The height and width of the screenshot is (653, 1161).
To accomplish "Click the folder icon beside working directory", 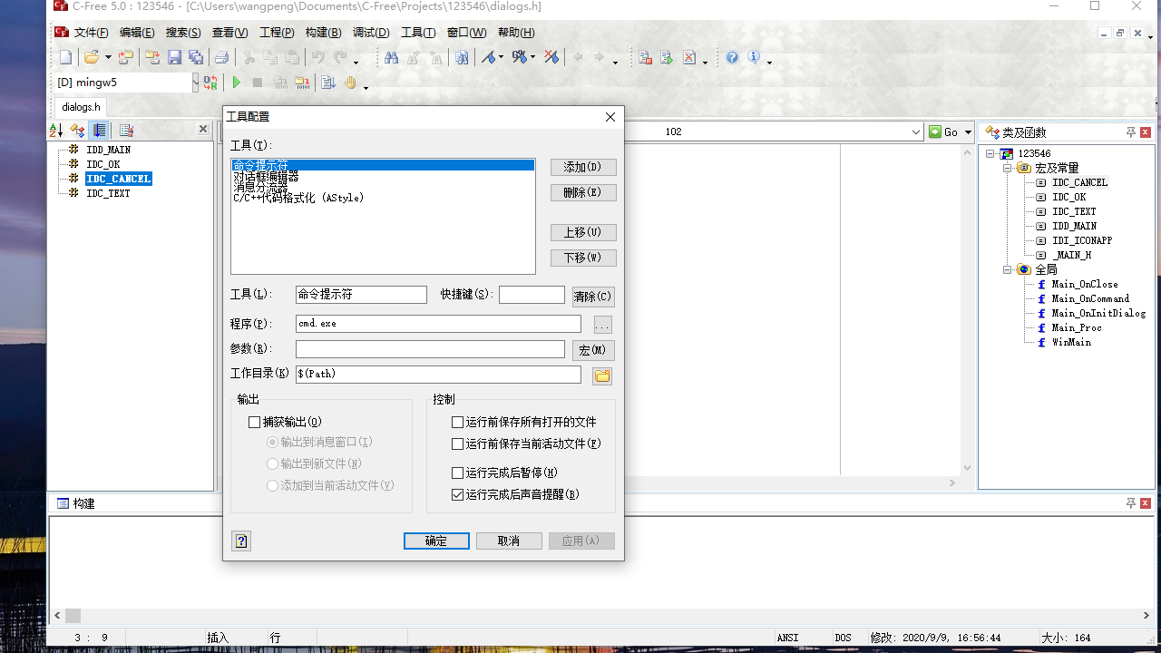I will pyautogui.click(x=601, y=374).
